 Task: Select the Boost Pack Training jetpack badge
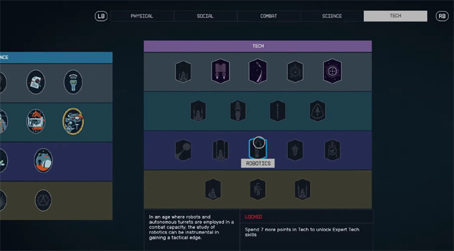coord(221,71)
